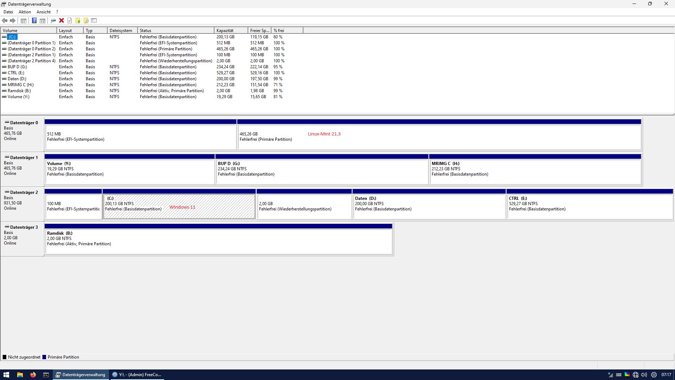Click the red X delete toolbar icon

click(62, 20)
